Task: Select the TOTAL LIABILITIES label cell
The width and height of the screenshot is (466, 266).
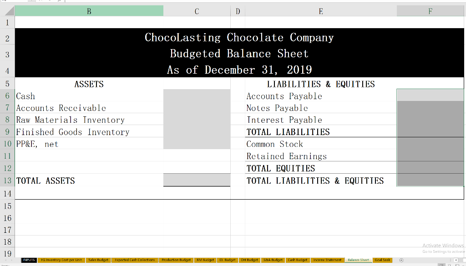Action: (321, 132)
